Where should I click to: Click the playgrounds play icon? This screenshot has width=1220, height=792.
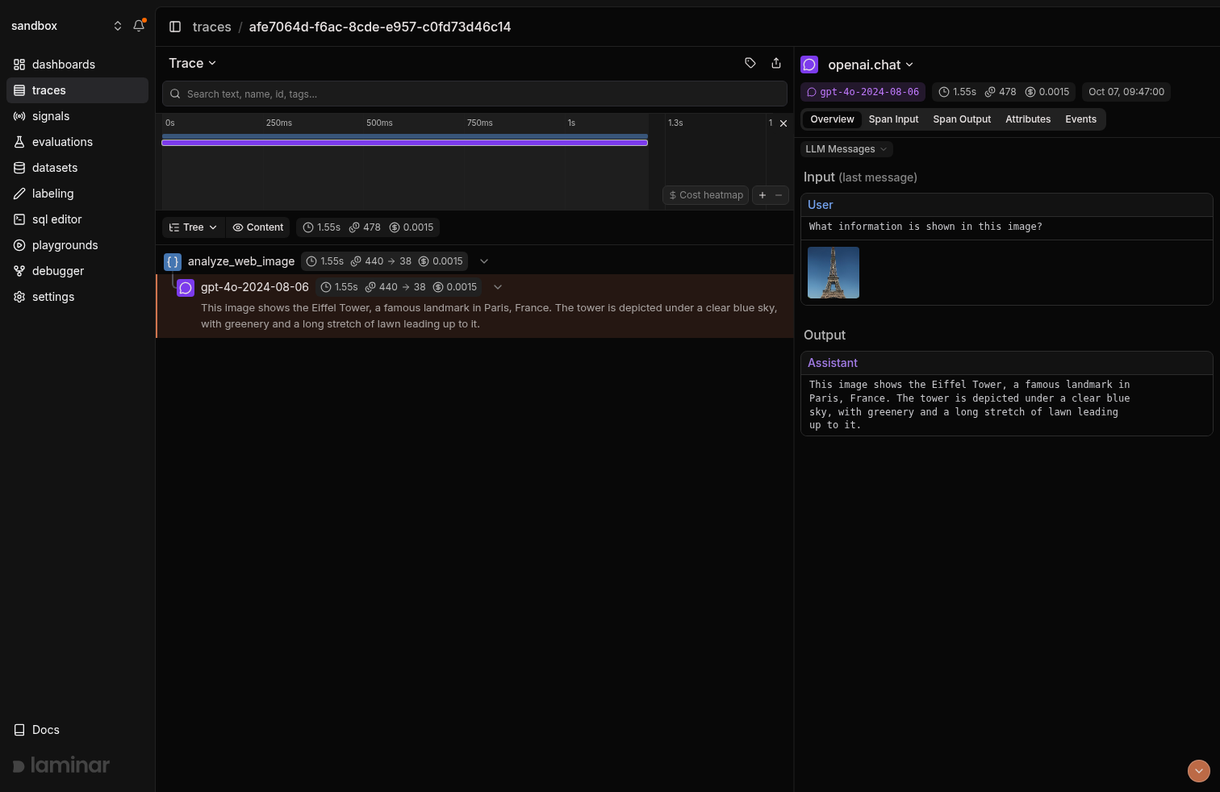pos(19,245)
